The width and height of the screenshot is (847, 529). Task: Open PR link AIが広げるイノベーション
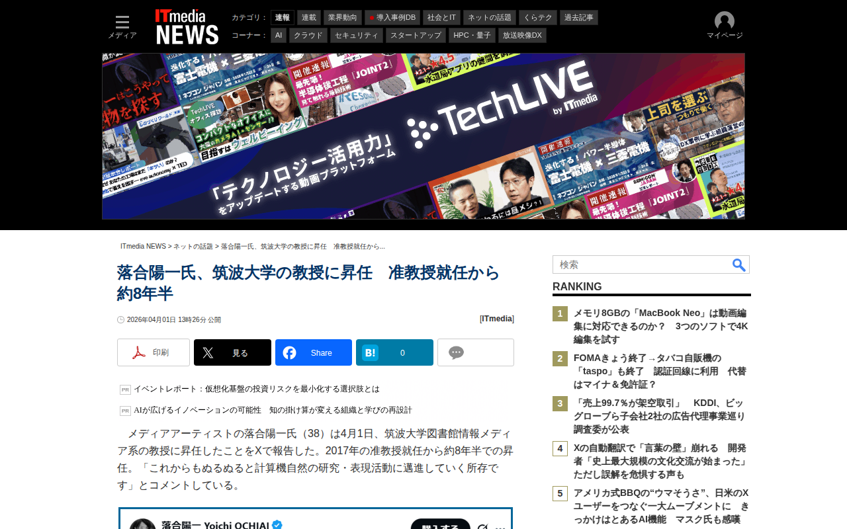(x=273, y=410)
